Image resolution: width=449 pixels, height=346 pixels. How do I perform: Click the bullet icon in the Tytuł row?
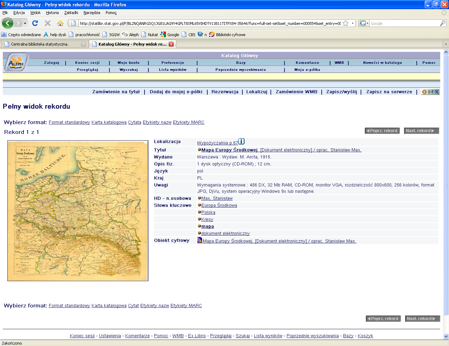(x=199, y=150)
